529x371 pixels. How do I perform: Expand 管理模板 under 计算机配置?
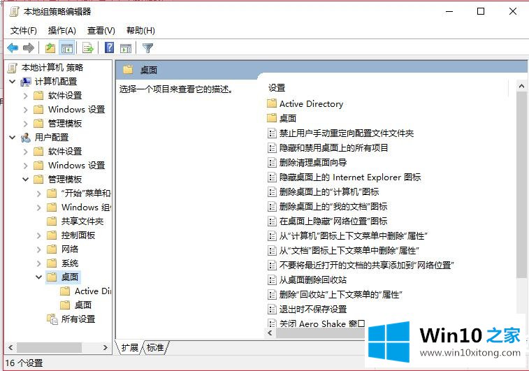tap(26, 124)
